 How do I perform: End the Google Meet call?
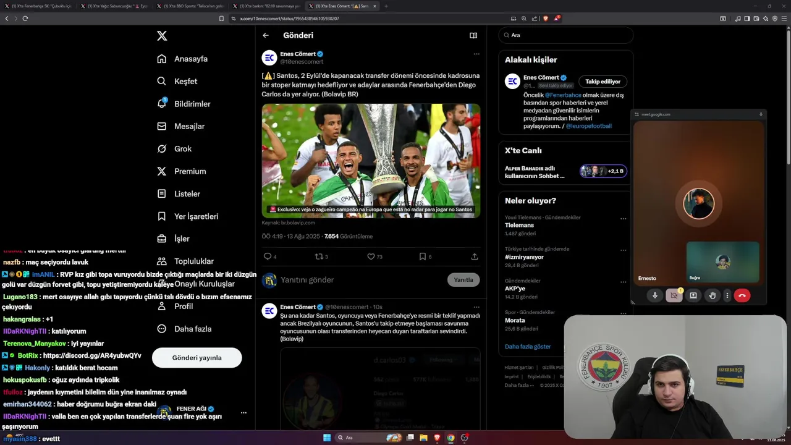(x=742, y=295)
